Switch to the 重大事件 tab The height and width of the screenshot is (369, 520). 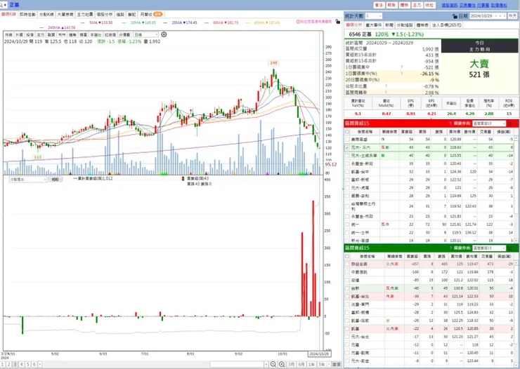[x=373, y=25]
